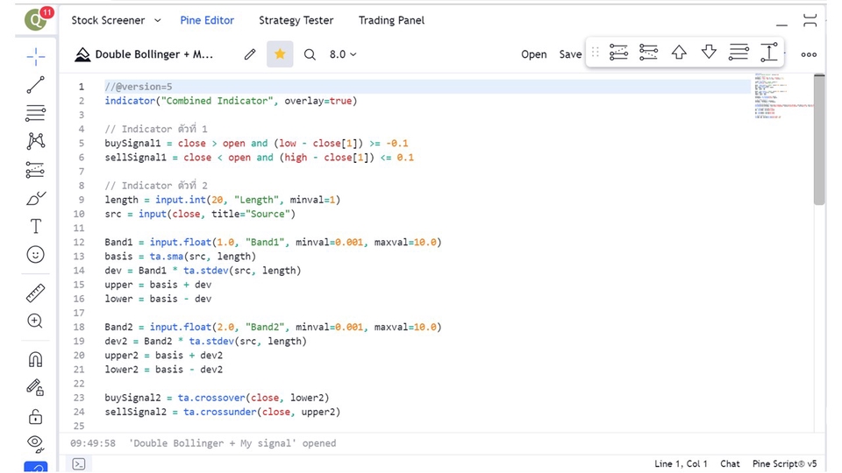Open the Strategy Tester tab
This screenshot has width=842, height=473.
296,20
